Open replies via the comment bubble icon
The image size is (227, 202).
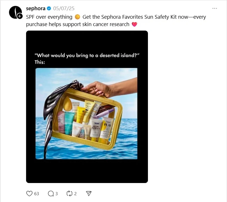(51, 194)
